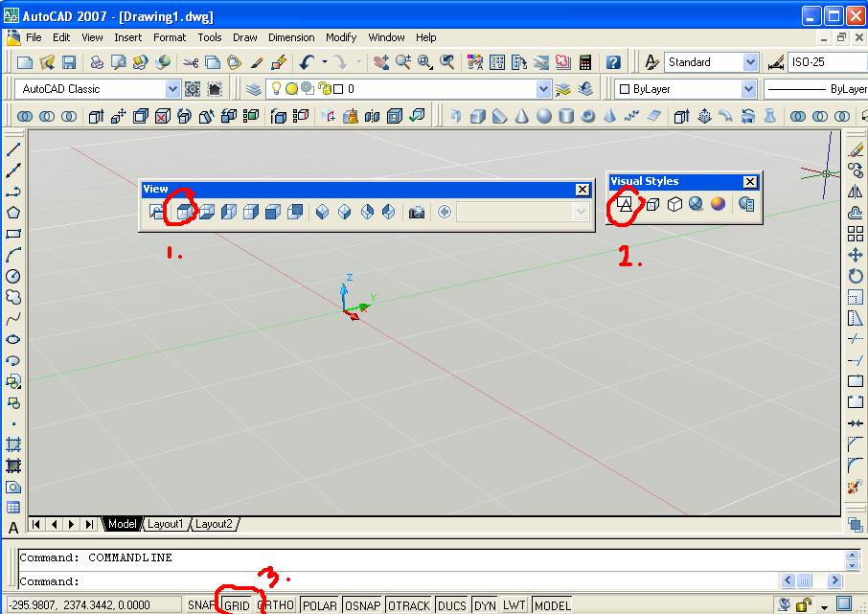Click the layer color square swatch
Viewport: 868px width, 614px height.
(339, 89)
